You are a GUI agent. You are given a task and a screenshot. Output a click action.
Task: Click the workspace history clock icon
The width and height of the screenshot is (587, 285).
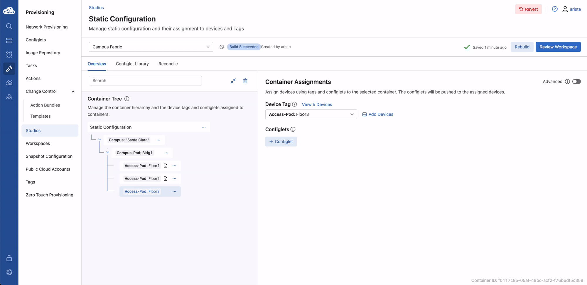(222, 47)
